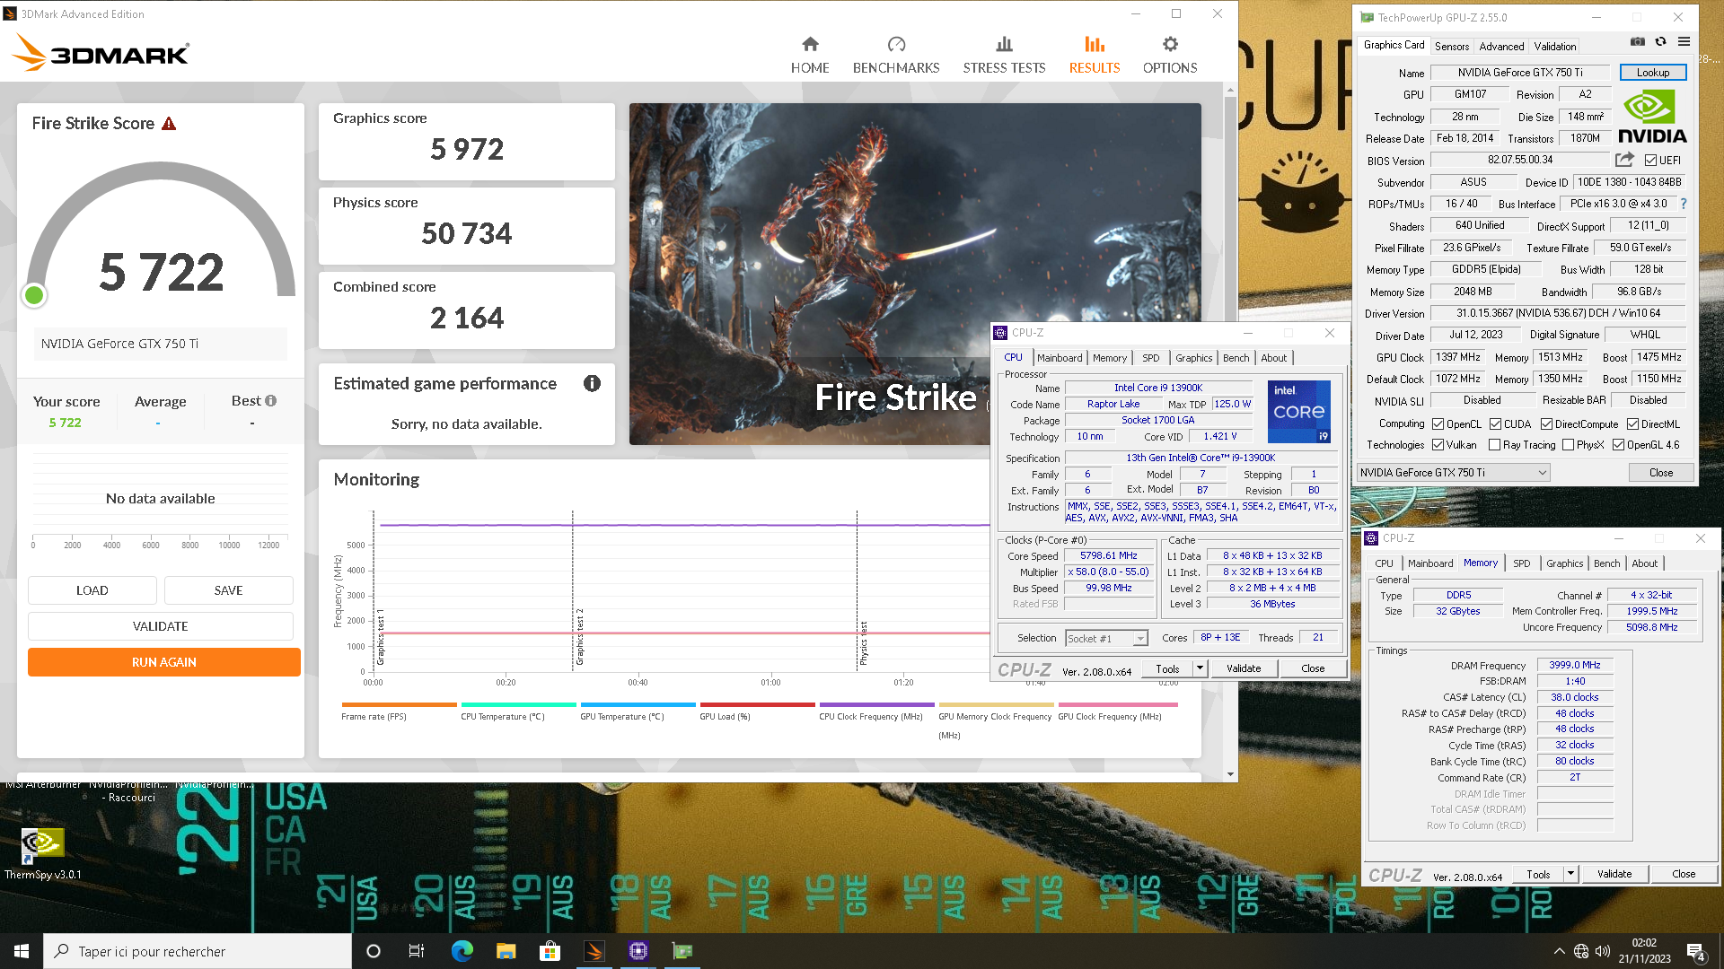The height and width of the screenshot is (969, 1724).
Task: Expand the Tools arrow in CPU-Z Memory window
Action: (1570, 874)
